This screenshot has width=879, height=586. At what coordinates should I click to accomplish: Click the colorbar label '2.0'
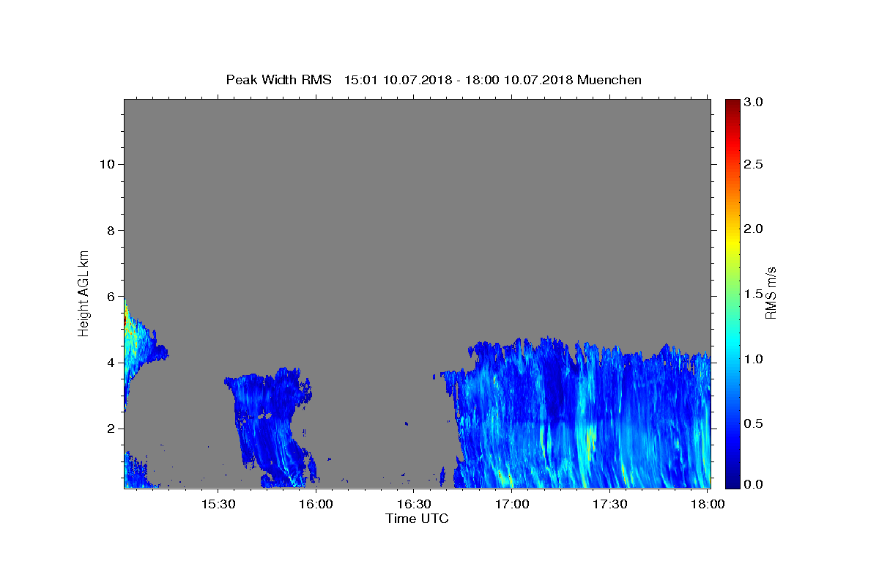pyautogui.click(x=752, y=229)
